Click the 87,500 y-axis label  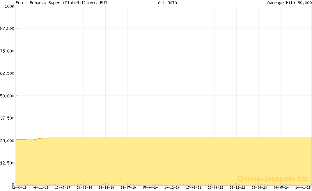click(x=7, y=29)
